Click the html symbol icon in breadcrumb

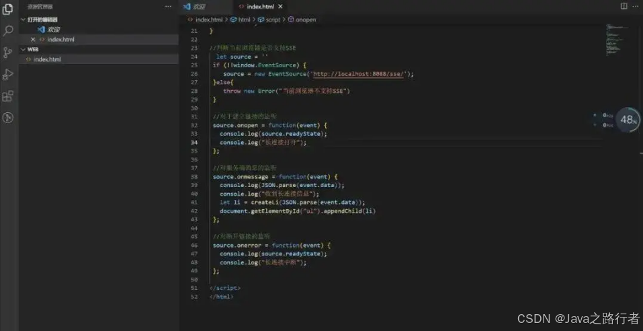pos(233,20)
